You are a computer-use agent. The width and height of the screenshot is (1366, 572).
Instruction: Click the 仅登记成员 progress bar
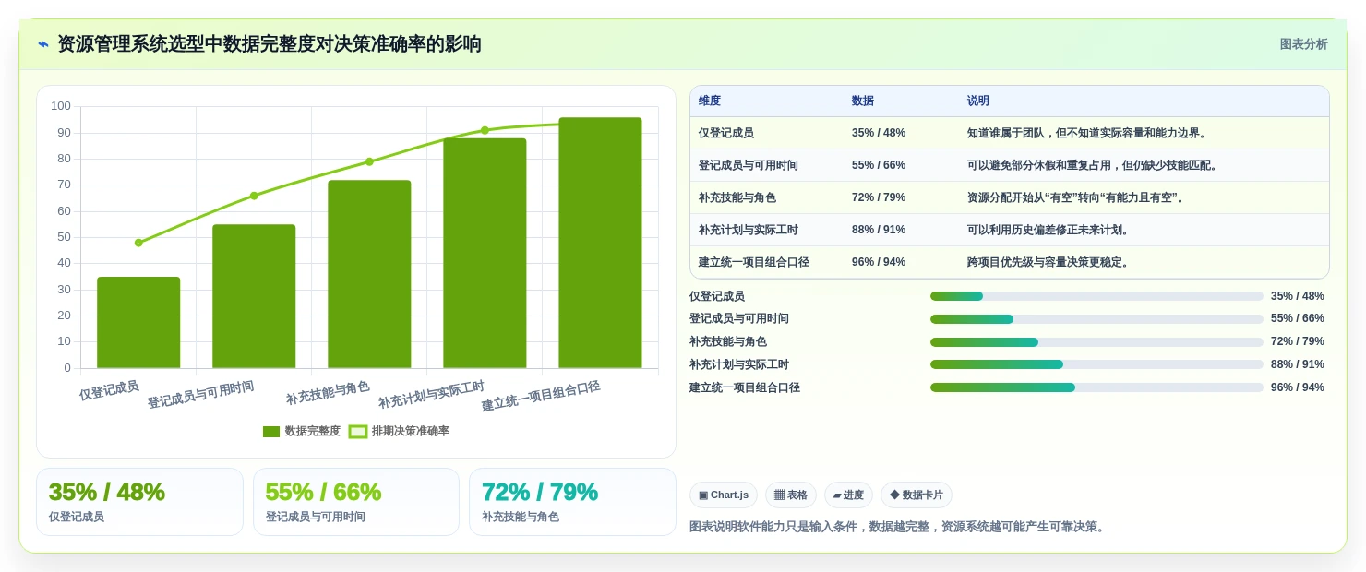(x=1096, y=296)
